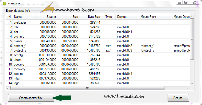Click the Create scatter file button
The height and width of the screenshot is (105, 202).
pos(31,98)
